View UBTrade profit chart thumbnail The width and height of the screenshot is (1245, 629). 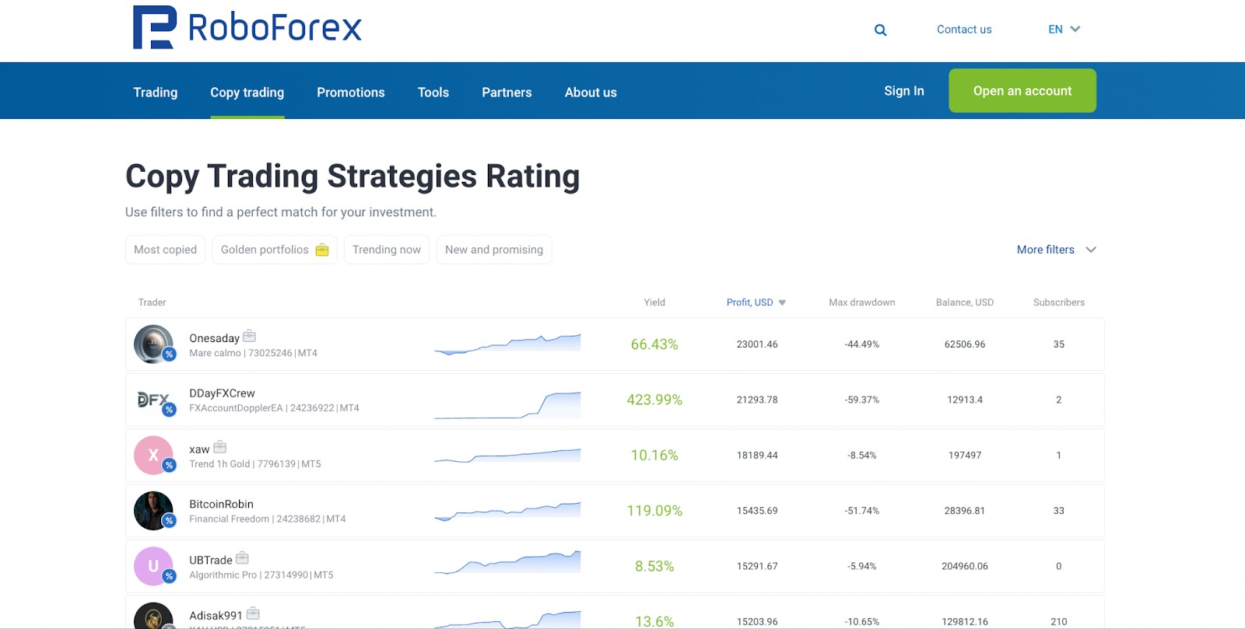[507, 562]
